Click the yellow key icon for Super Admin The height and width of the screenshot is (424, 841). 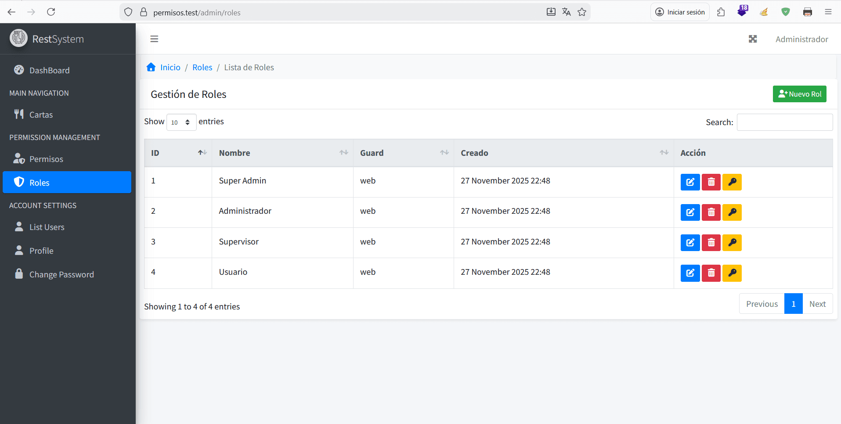tap(732, 182)
